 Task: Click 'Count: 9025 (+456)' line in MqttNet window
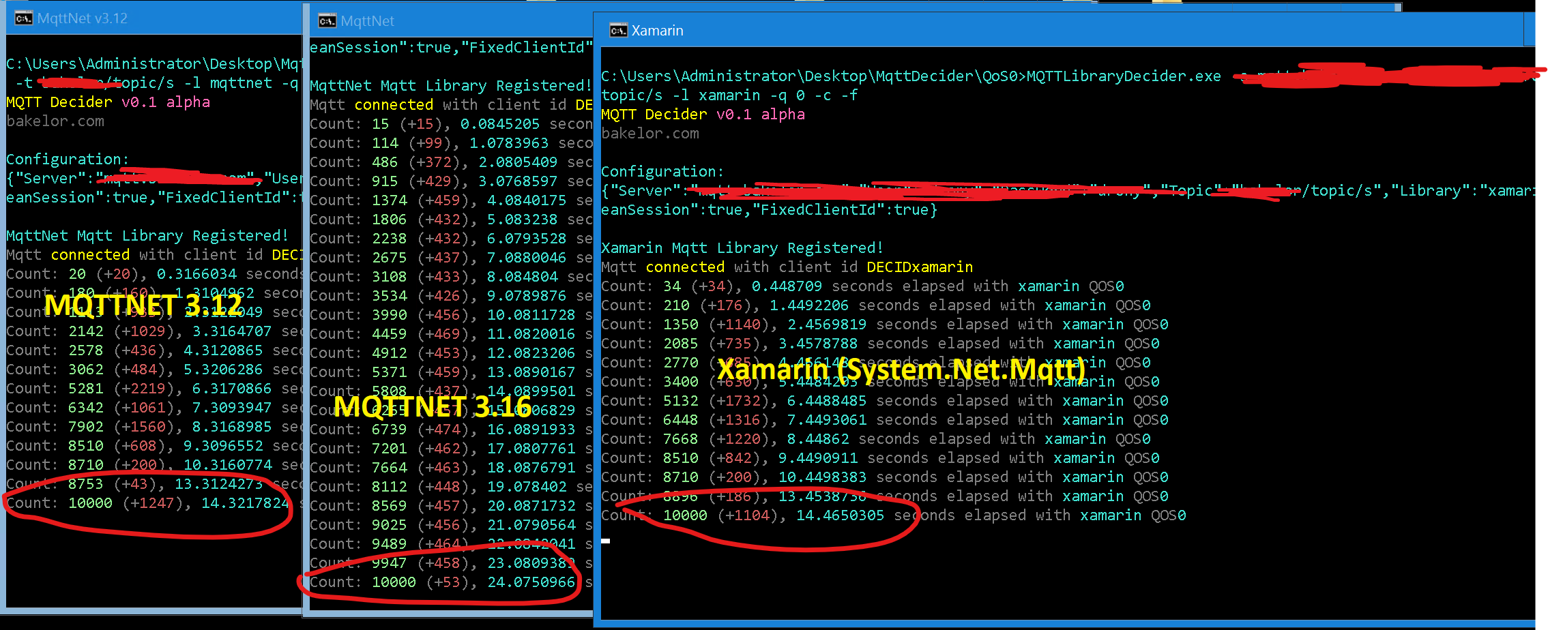click(x=451, y=525)
